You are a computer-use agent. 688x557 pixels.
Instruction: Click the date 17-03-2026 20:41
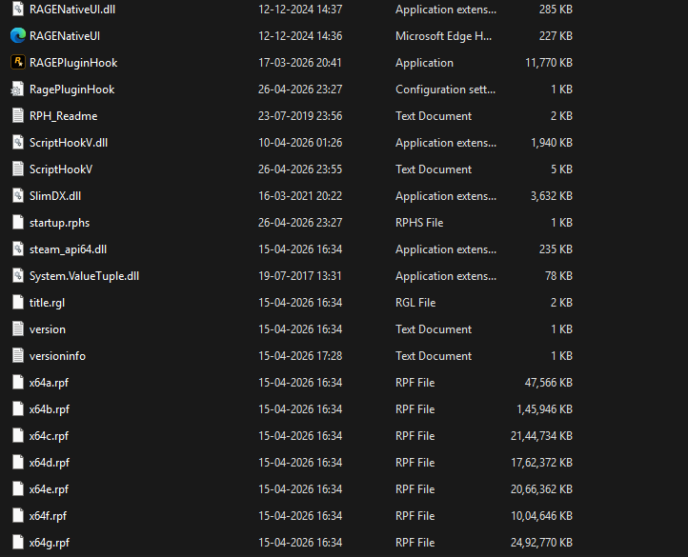click(299, 63)
